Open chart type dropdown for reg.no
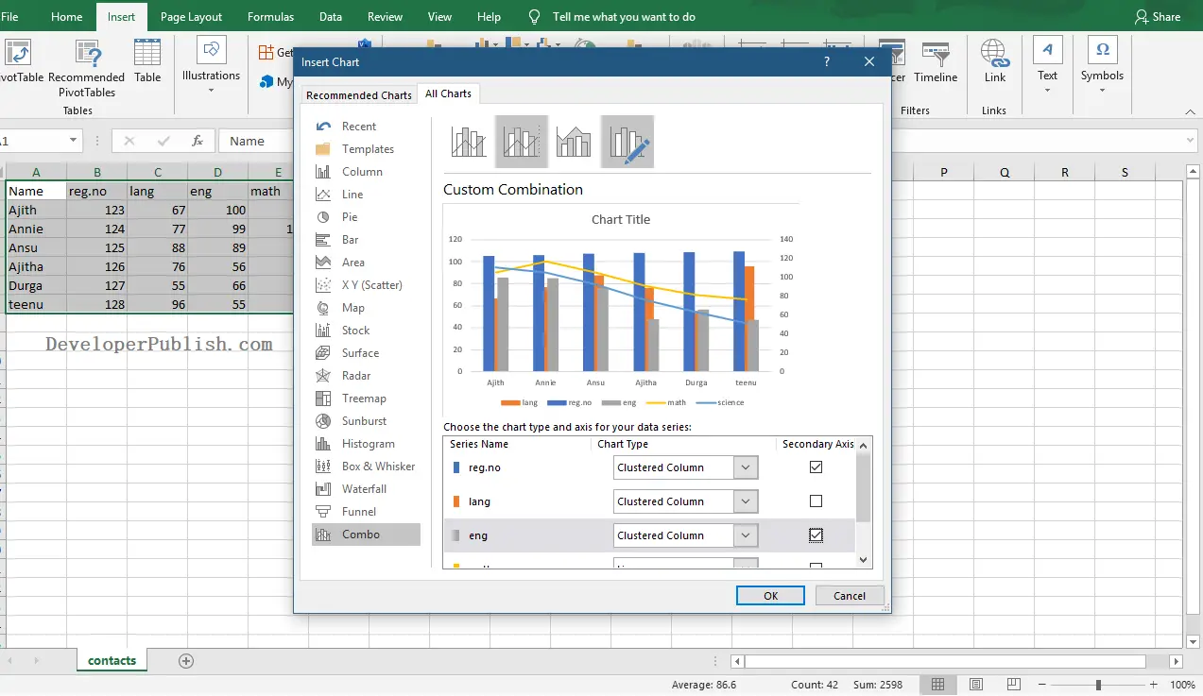The height and width of the screenshot is (696, 1203). [x=746, y=467]
